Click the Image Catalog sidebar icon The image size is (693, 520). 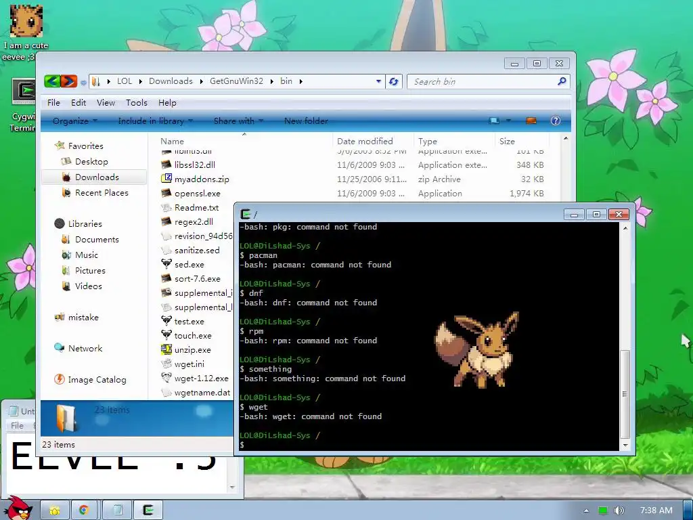pos(60,379)
